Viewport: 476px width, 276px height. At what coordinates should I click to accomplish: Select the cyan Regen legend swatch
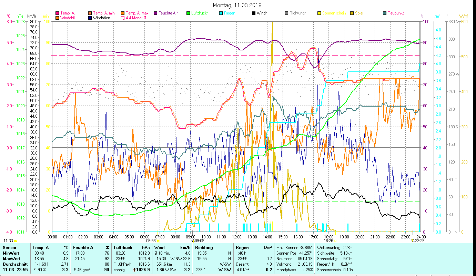click(221, 13)
